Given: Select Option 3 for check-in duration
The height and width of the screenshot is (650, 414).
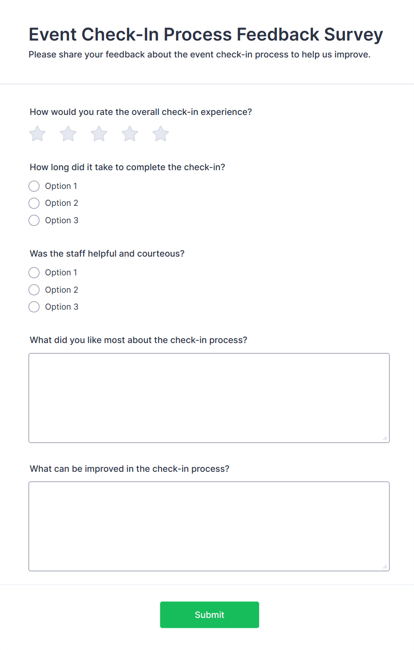Looking at the screenshot, I should [x=34, y=220].
